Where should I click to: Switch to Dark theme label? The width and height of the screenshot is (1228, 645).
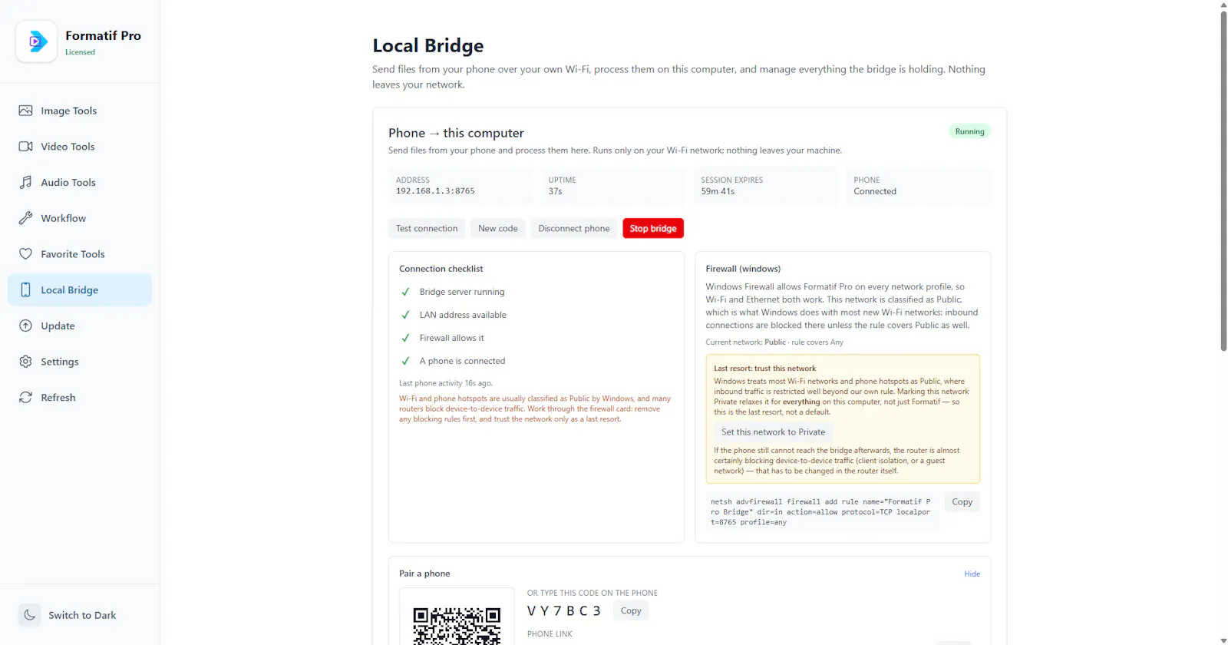tap(82, 615)
